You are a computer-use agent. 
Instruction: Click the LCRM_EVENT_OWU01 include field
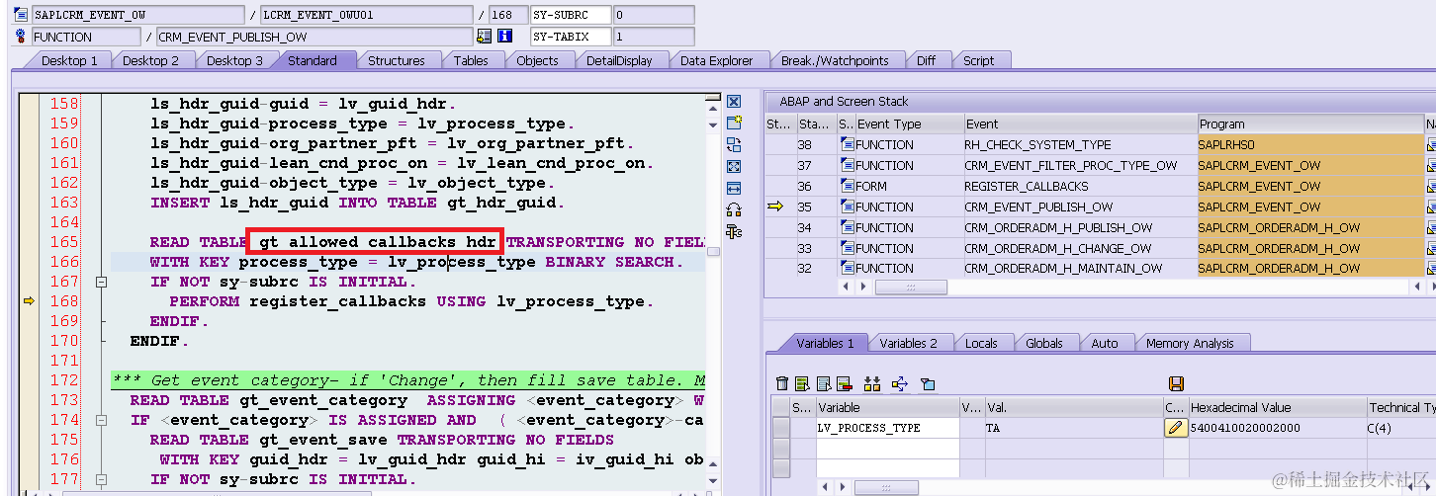[367, 15]
